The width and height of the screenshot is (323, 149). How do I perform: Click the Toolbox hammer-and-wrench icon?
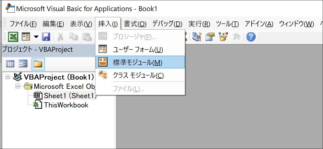pos(236,37)
